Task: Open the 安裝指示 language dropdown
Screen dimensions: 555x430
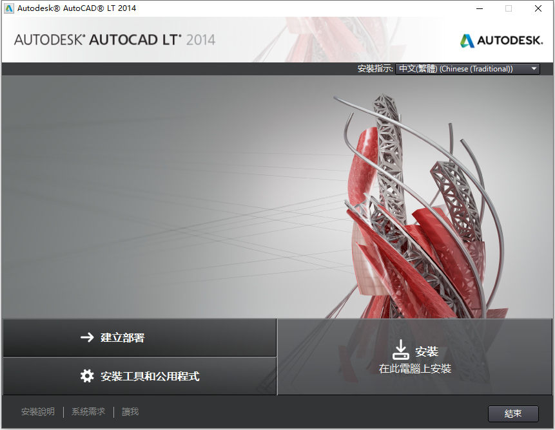Action: (x=467, y=69)
